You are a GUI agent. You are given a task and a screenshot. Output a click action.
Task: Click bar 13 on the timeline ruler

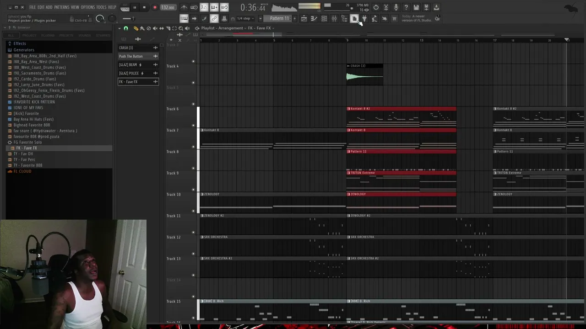[422, 40]
